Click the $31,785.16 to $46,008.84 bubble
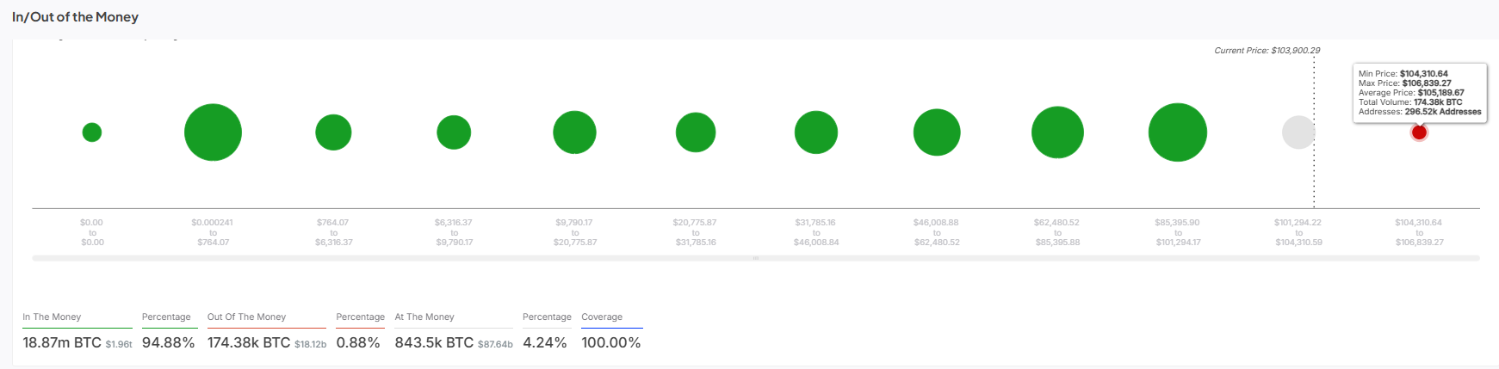The image size is (1499, 369). tap(816, 132)
